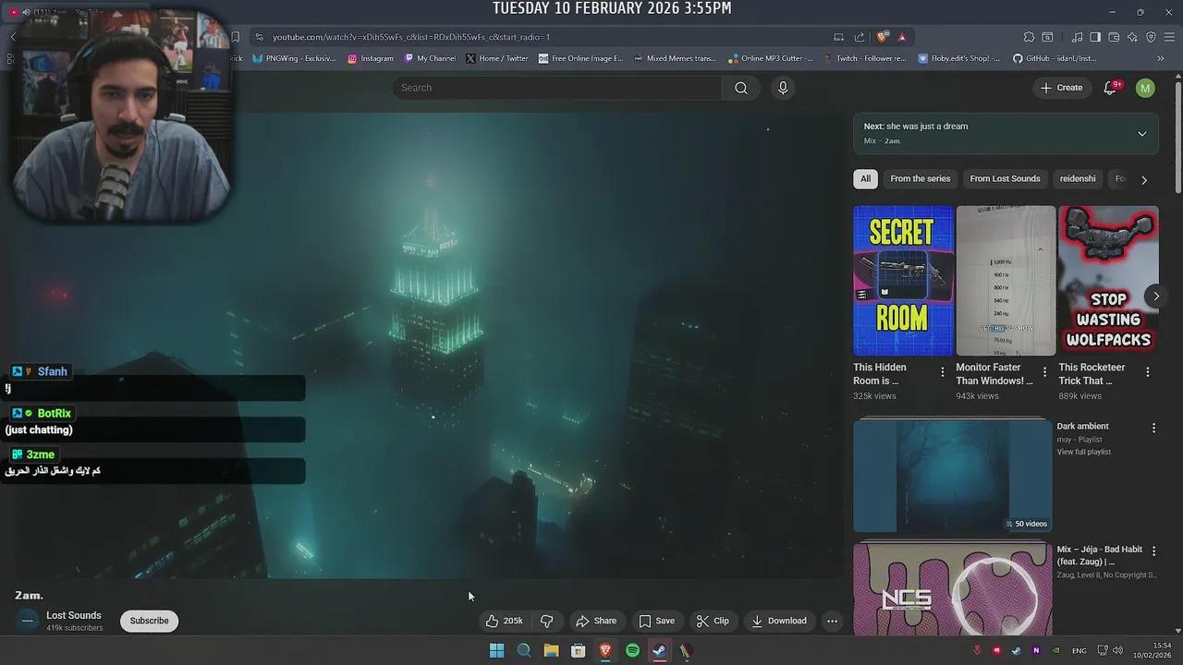Open the browser extensions puzzle icon
1183x665 pixels.
[1029, 37]
